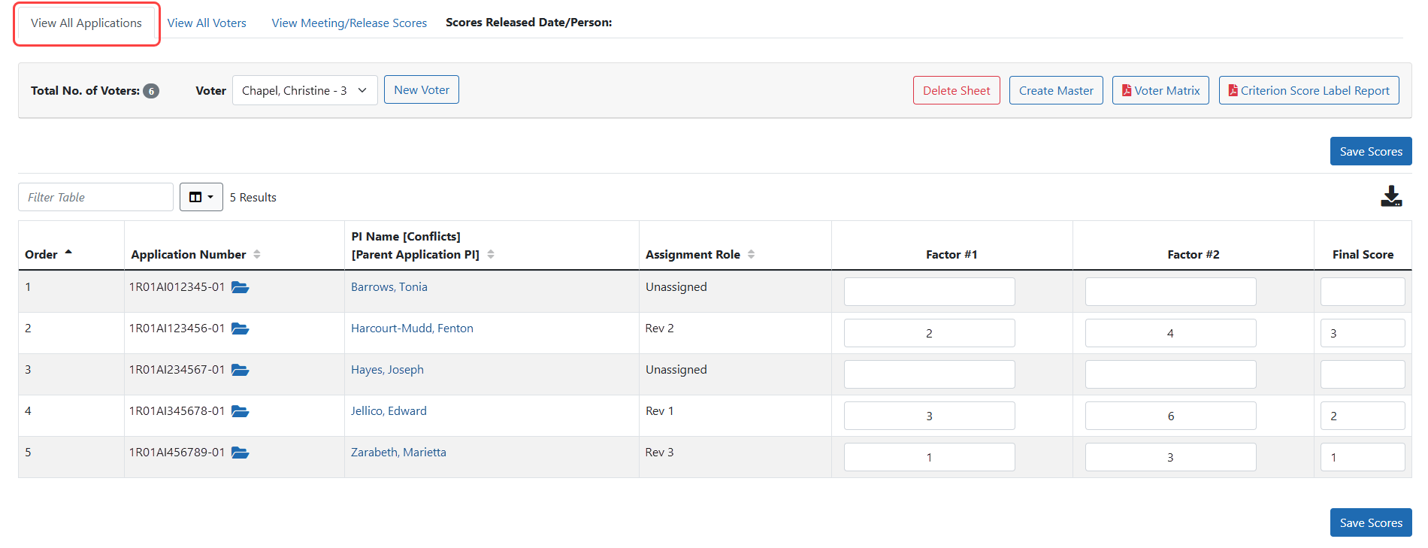
Task: Open folder icon for application 1R01AI012345-01
Action: coord(240,287)
